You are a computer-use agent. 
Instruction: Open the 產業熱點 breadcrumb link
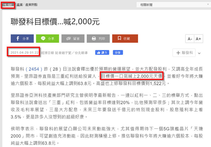31,5
